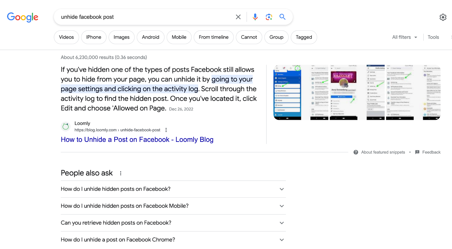Select the IPhone filter chip

94,37
